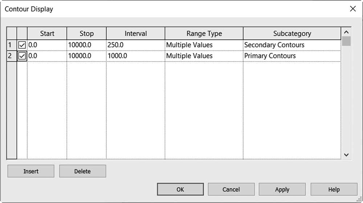This screenshot has width=363, height=203.
Task: Uncheck the row 1 Secondary Contours checkbox
Action: 22,45
